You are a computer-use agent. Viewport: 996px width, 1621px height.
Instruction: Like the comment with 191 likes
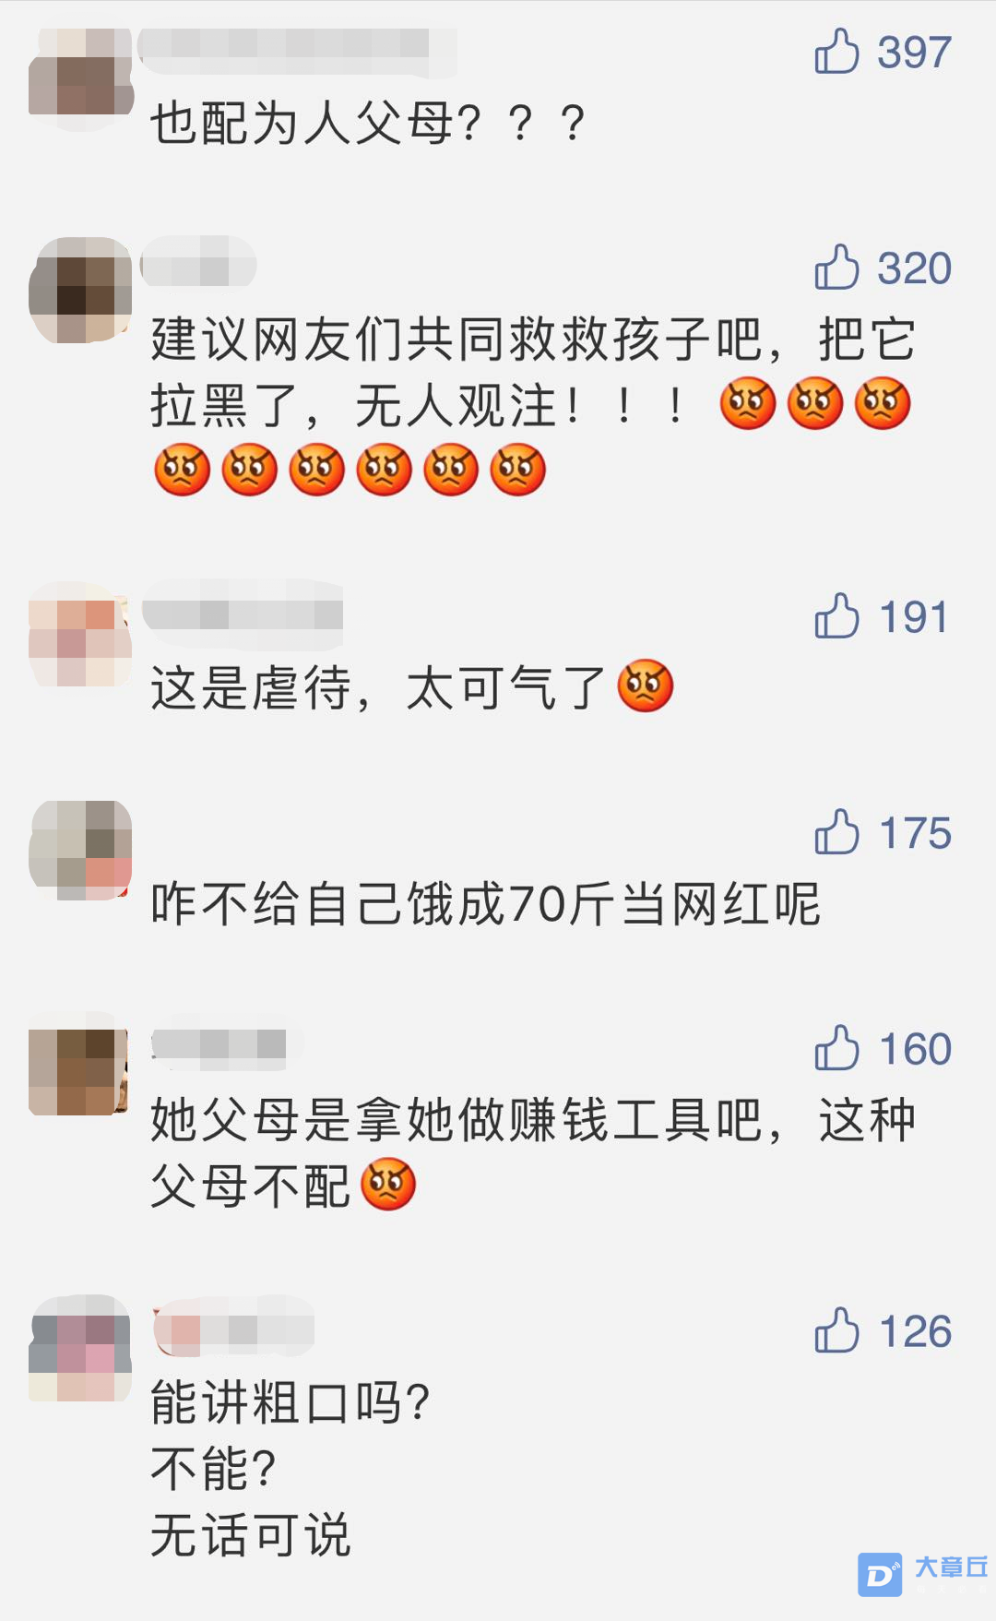pyautogui.click(x=836, y=616)
